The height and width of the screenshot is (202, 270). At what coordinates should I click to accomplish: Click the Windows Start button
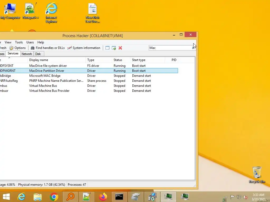[x=6, y=197]
